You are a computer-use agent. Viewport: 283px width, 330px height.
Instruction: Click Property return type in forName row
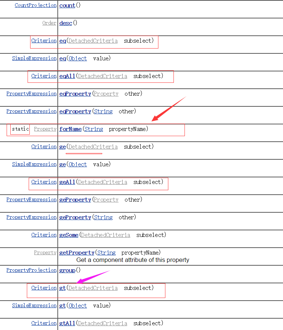(x=45, y=129)
